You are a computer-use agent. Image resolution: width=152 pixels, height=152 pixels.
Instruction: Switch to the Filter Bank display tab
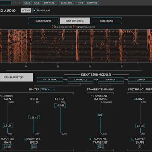tap(106, 21)
